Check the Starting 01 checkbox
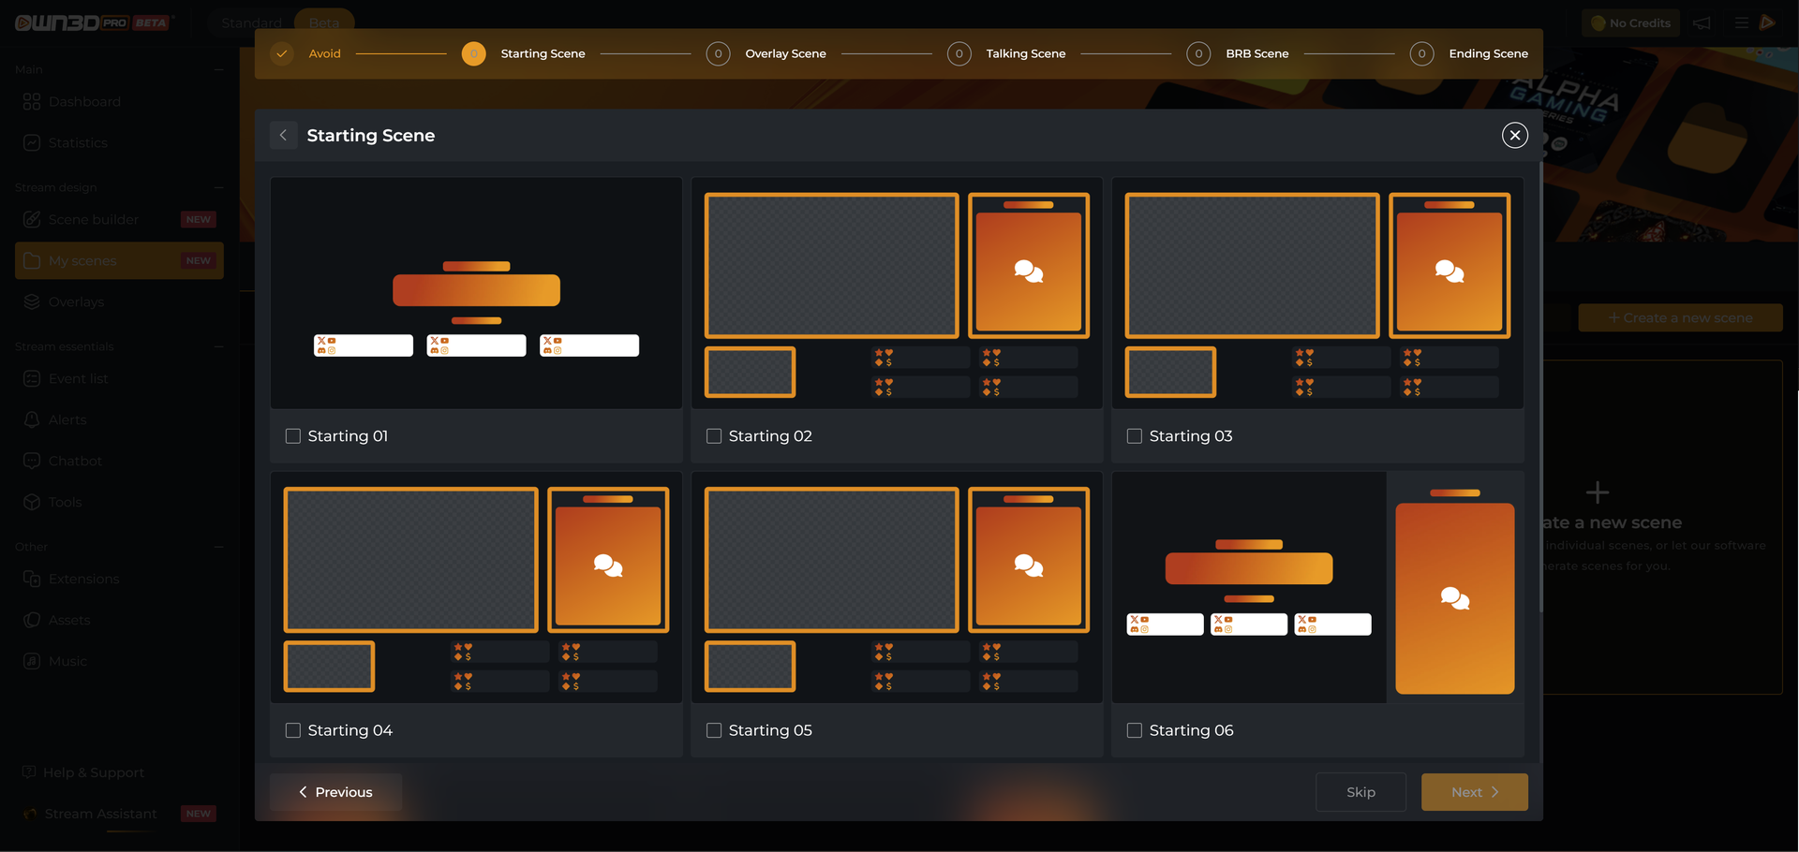Image resolution: width=1799 pixels, height=852 pixels. coord(293,436)
